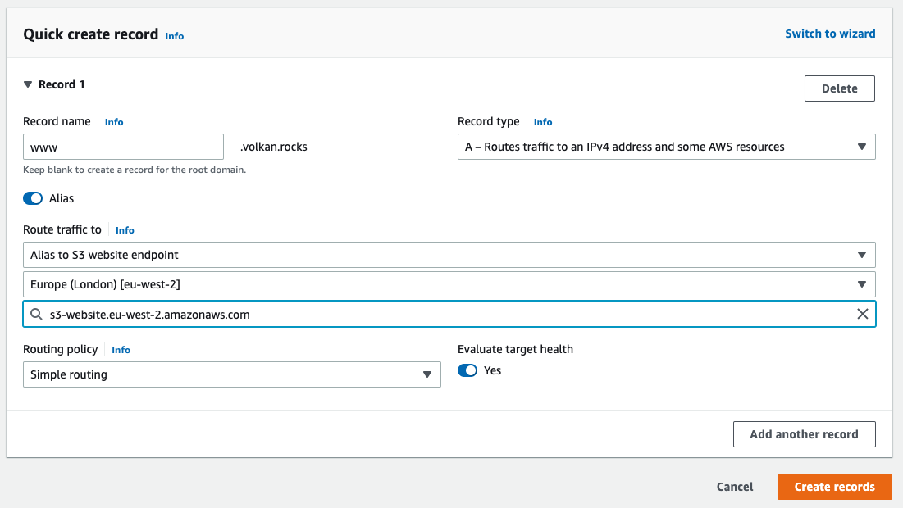903x508 pixels.
Task: Open Info link for Routing policy
Action: click(x=121, y=350)
